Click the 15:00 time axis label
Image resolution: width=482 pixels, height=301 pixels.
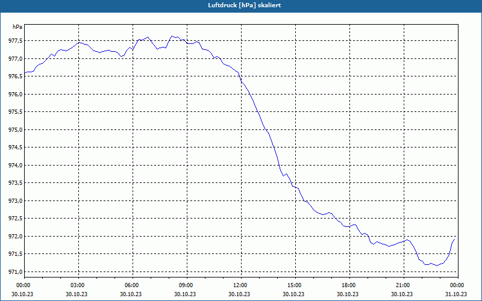(295, 285)
